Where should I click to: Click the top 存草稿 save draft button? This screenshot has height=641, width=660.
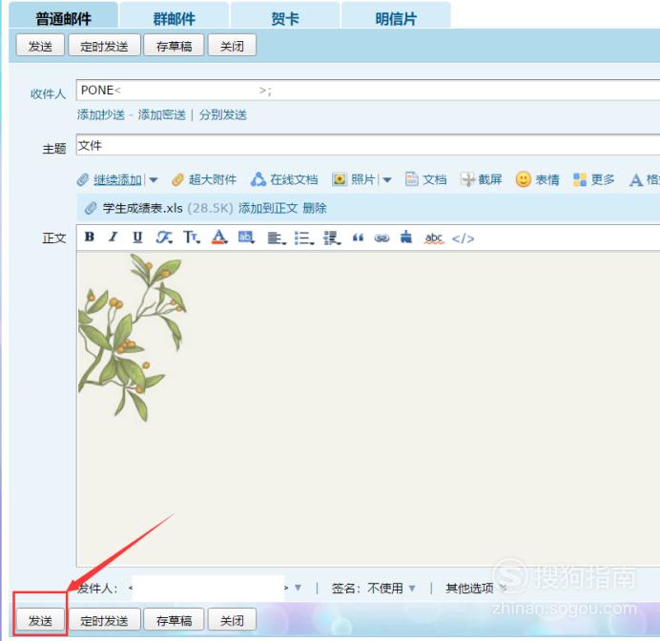click(174, 46)
